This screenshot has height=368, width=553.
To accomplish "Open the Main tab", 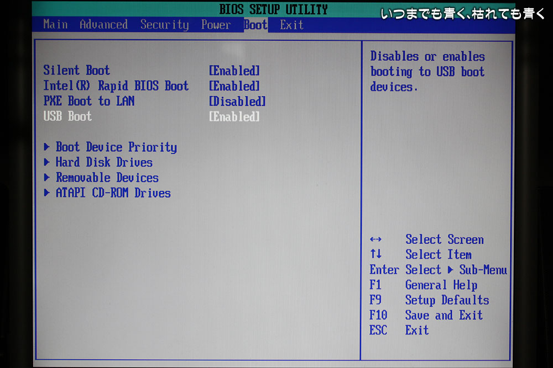I will pyautogui.click(x=55, y=25).
